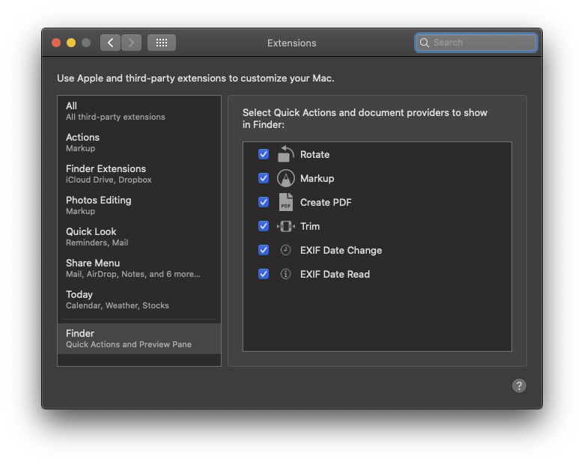584x464 pixels.
Task: Click the Create PDF document icon
Action: click(286, 202)
